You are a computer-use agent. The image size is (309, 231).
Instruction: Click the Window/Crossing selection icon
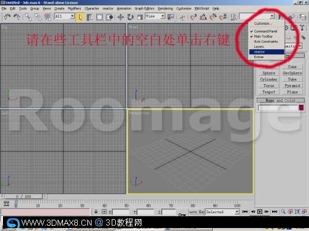(109, 17)
